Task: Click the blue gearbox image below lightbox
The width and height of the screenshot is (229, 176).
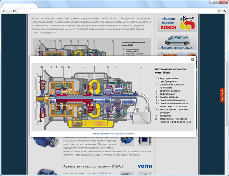Action: click(x=46, y=142)
